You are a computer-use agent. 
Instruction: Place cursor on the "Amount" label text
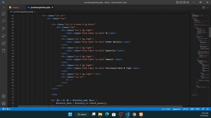(x=109, y=59)
